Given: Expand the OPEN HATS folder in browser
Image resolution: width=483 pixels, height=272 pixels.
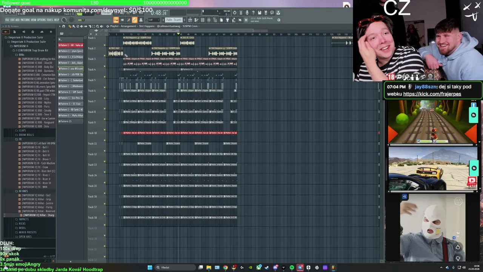Looking at the screenshot, I should click(x=25, y=236).
